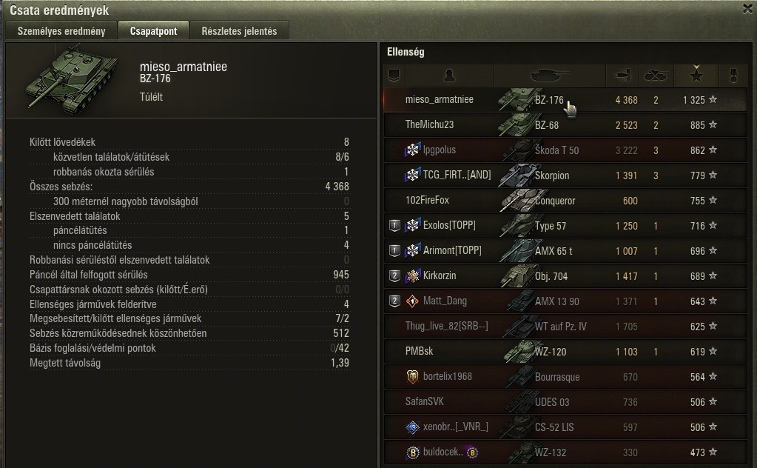
Task: Switch to the Részletes jelentés tab
Action: click(240, 31)
